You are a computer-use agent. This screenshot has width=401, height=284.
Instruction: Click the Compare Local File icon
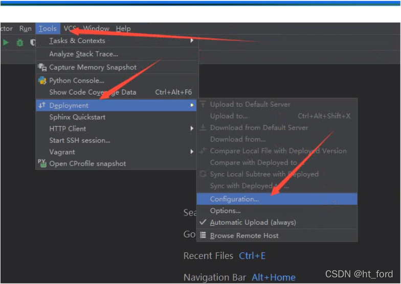(203, 151)
